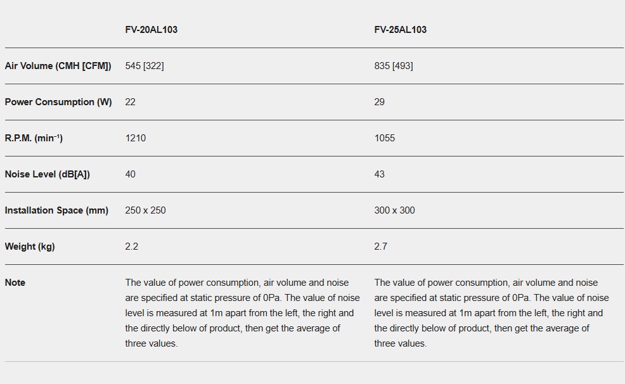The image size is (625, 384).
Task: Select the Note row label
Action: click(x=15, y=283)
